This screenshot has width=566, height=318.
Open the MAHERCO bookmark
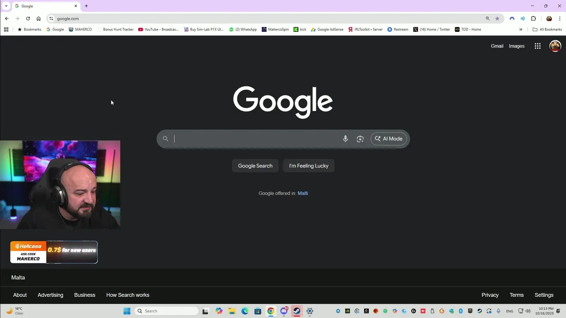pos(80,30)
